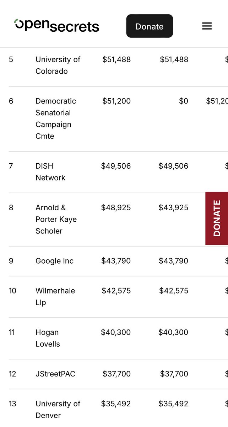Click JStreetPAC's $37,700 total amount
Image resolution: width=228 pixels, height=427 pixels.
point(116,374)
